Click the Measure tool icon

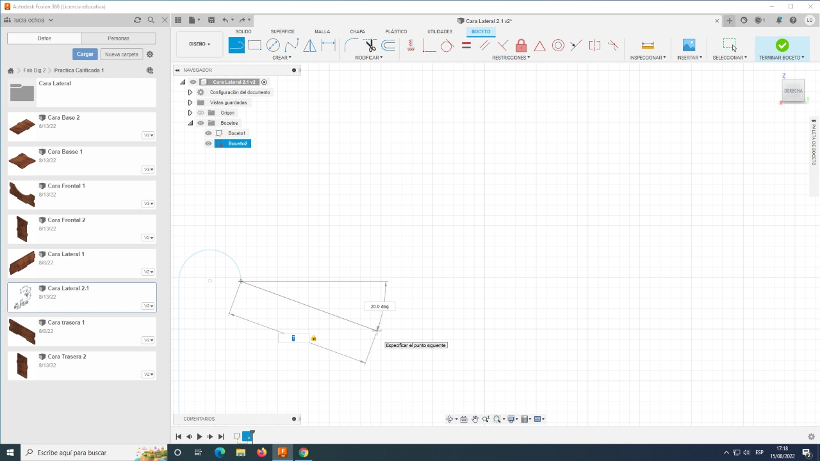point(648,45)
